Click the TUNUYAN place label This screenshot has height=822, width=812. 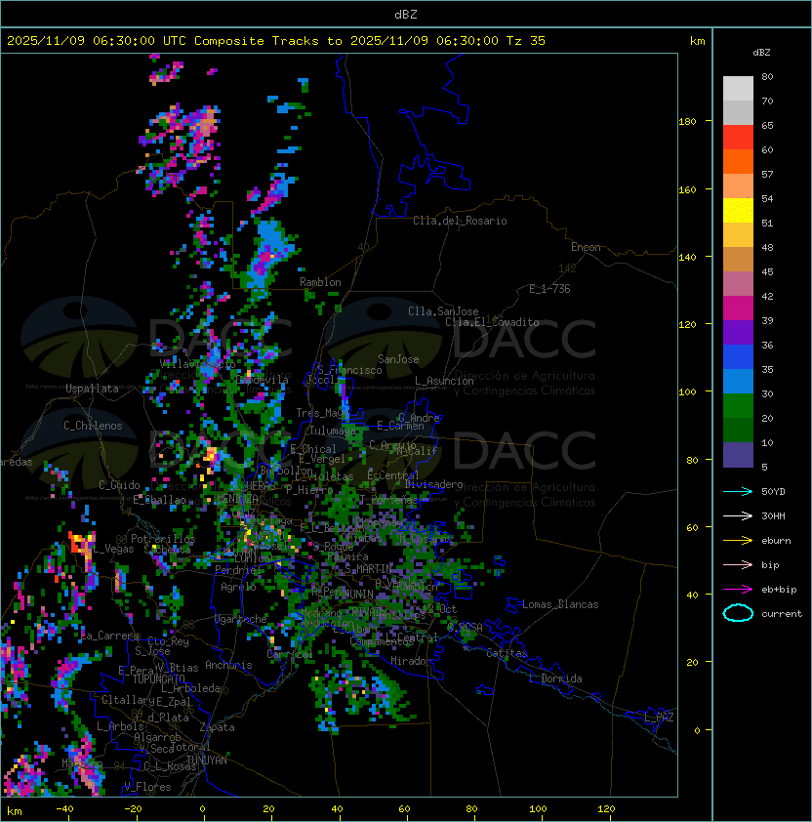tap(207, 760)
